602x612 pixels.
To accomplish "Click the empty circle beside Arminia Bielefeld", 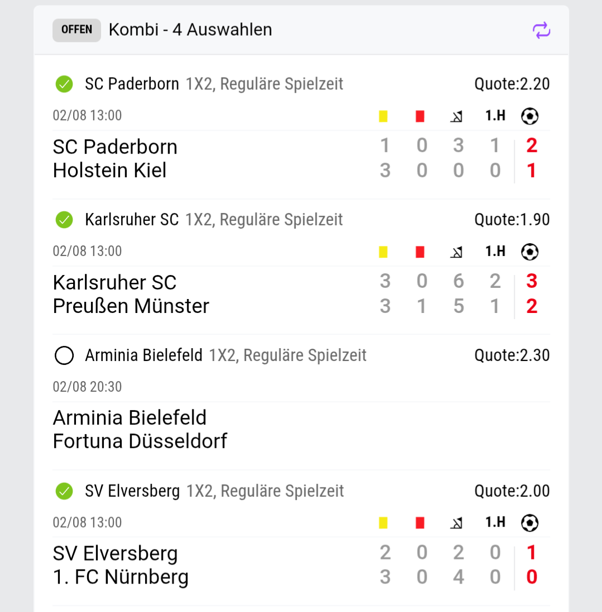I will (64, 355).
